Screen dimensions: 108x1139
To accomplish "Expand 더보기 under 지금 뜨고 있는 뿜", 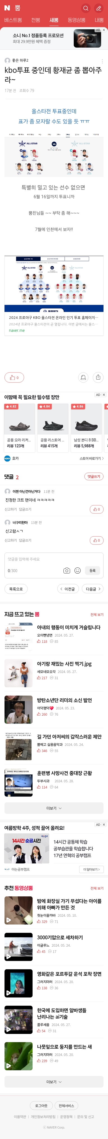I will coord(54,808).
